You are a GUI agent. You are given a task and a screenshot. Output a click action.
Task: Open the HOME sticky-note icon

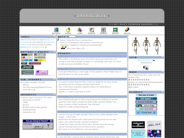pyautogui.click(x=68, y=30)
